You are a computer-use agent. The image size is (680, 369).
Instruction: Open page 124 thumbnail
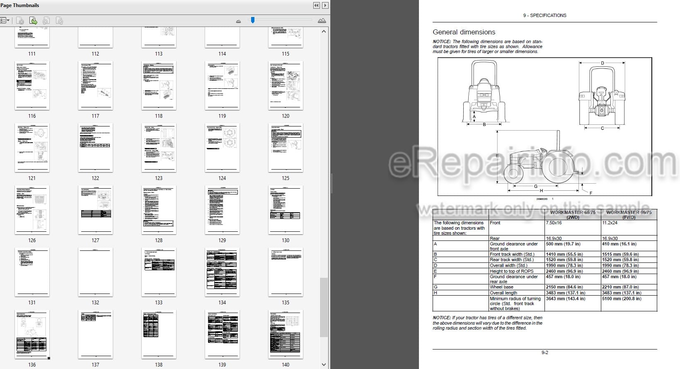(x=222, y=148)
